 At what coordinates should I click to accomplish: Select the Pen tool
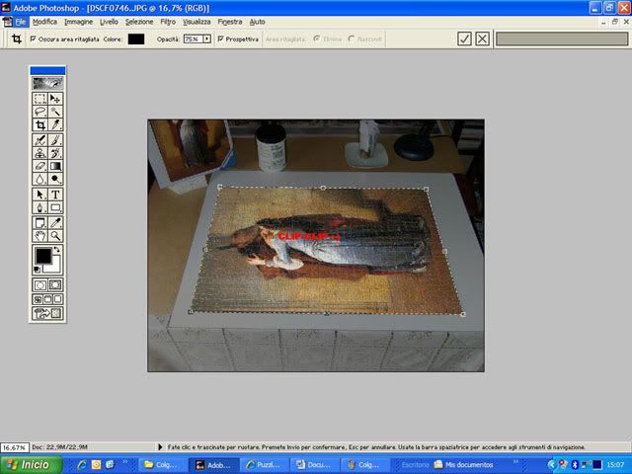(x=39, y=207)
